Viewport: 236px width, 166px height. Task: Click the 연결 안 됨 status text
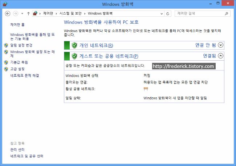tap(206, 45)
